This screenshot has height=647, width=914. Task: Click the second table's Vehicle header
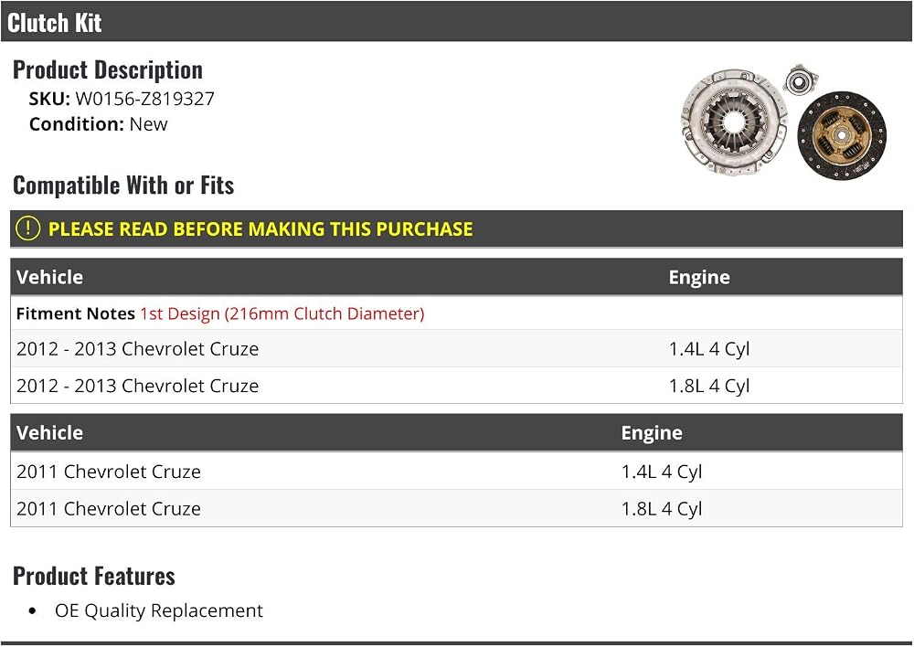coord(49,432)
